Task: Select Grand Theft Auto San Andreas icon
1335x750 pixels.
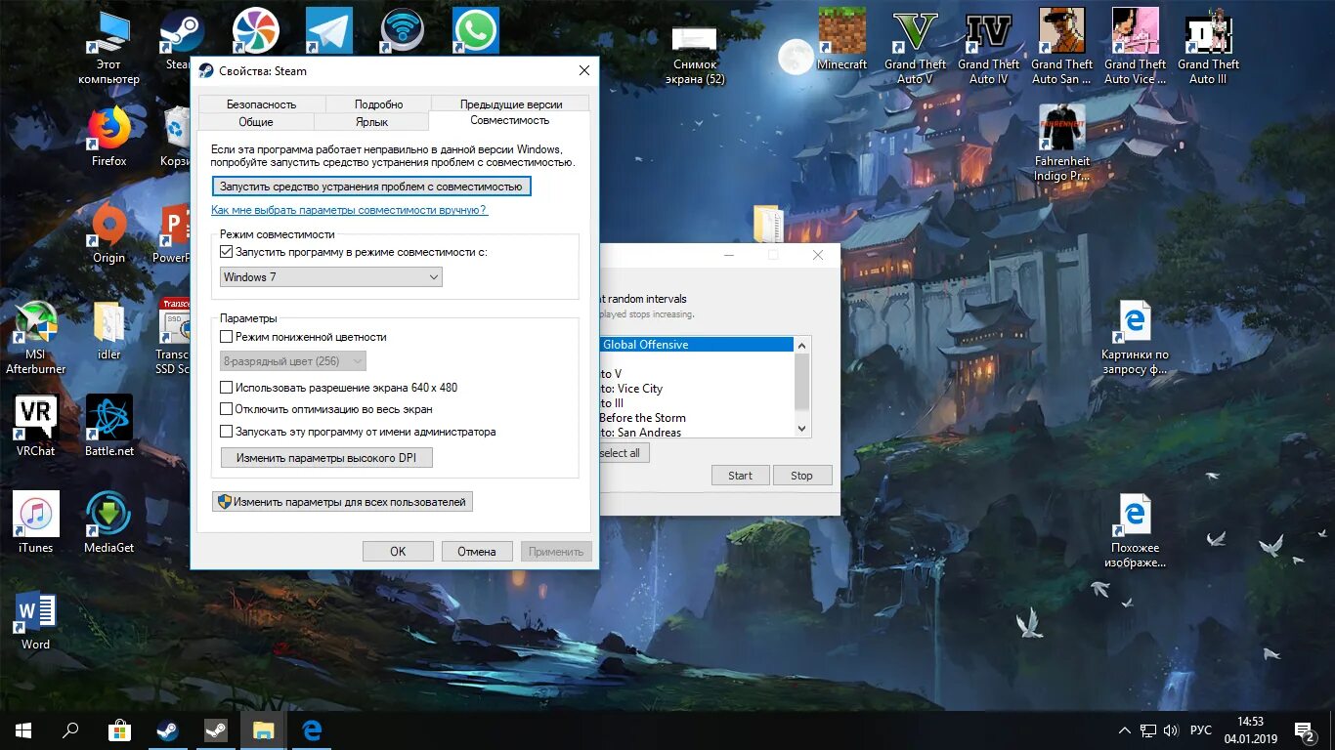Action: (1062, 47)
